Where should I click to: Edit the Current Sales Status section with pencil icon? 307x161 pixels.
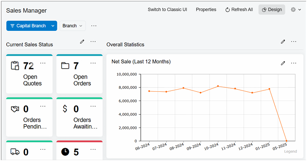tap(82, 41)
